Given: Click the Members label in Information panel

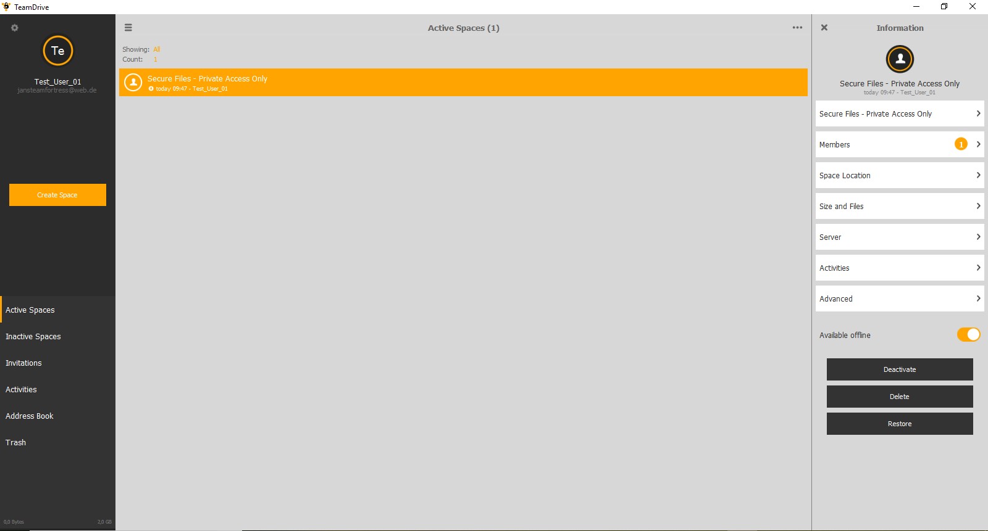Looking at the screenshot, I should point(834,144).
